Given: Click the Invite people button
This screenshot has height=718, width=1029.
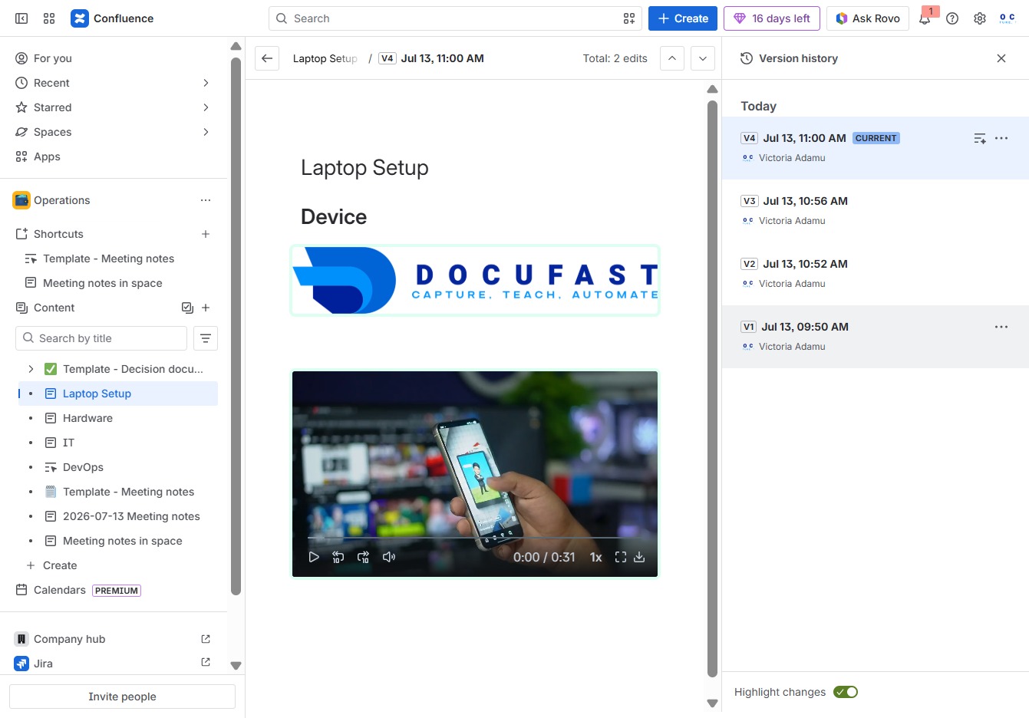Looking at the screenshot, I should pos(122,697).
